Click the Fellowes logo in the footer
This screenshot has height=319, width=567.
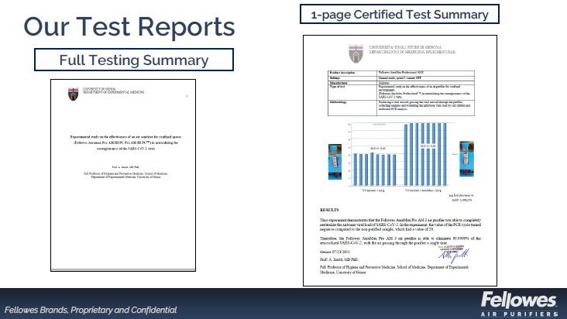pos(518,299)
